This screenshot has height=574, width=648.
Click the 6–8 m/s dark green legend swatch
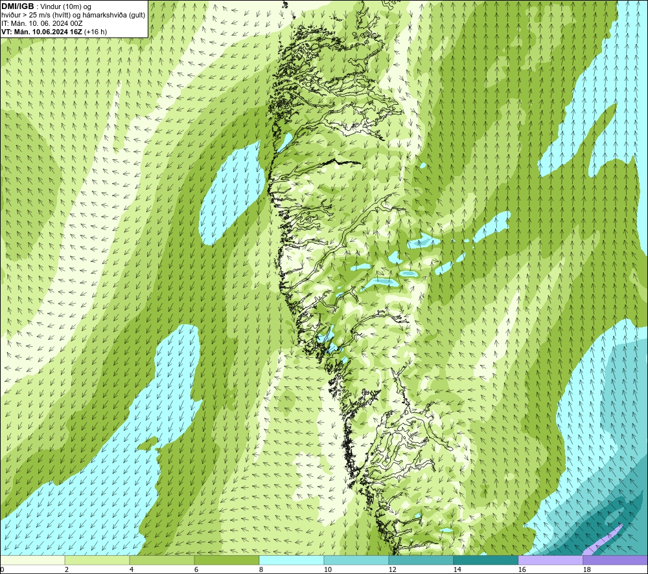(x=226, y=560)
